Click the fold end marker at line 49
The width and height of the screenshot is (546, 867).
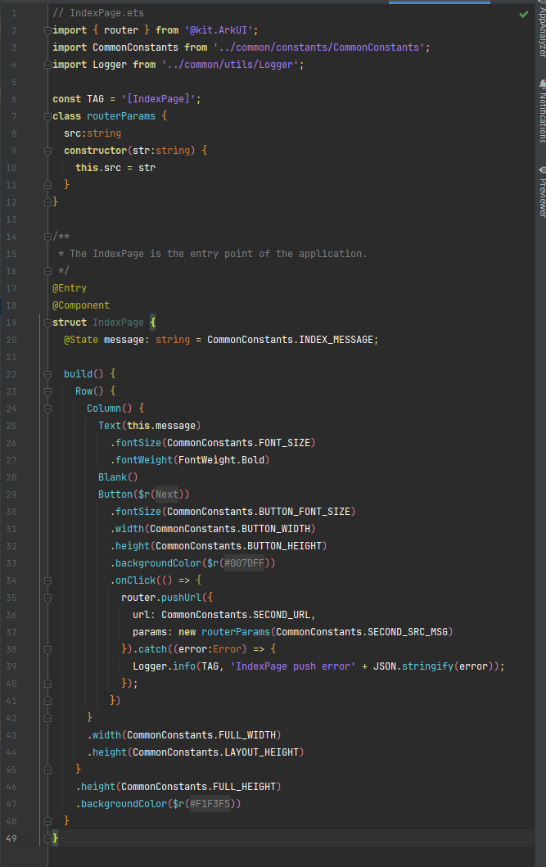tap(48, 838)
